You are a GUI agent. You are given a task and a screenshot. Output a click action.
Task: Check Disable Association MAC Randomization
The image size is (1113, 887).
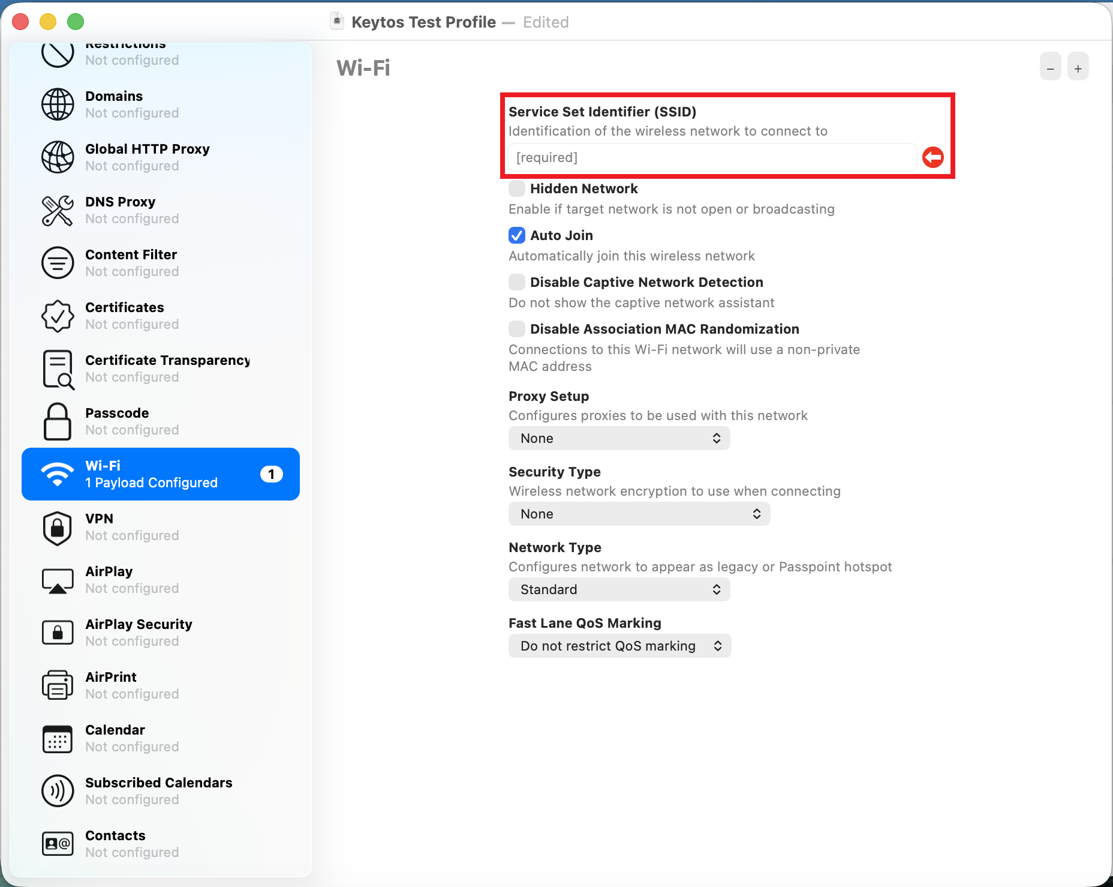[517, 329]
